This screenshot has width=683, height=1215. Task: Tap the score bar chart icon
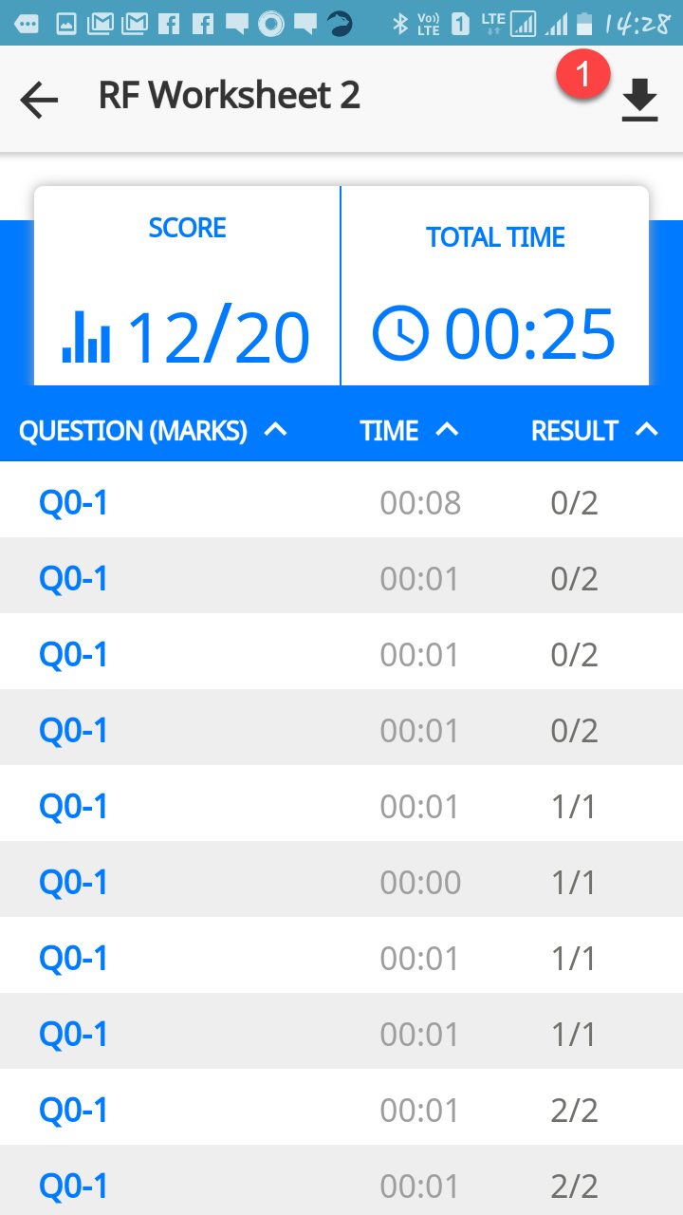coord(86,338)
